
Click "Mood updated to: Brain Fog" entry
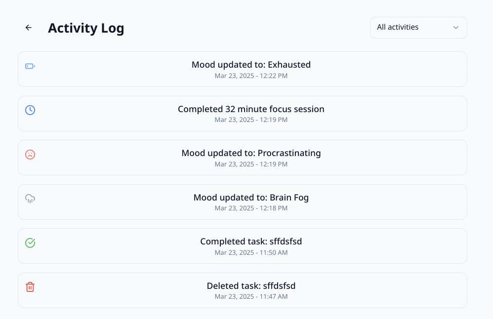click(251, 198)
